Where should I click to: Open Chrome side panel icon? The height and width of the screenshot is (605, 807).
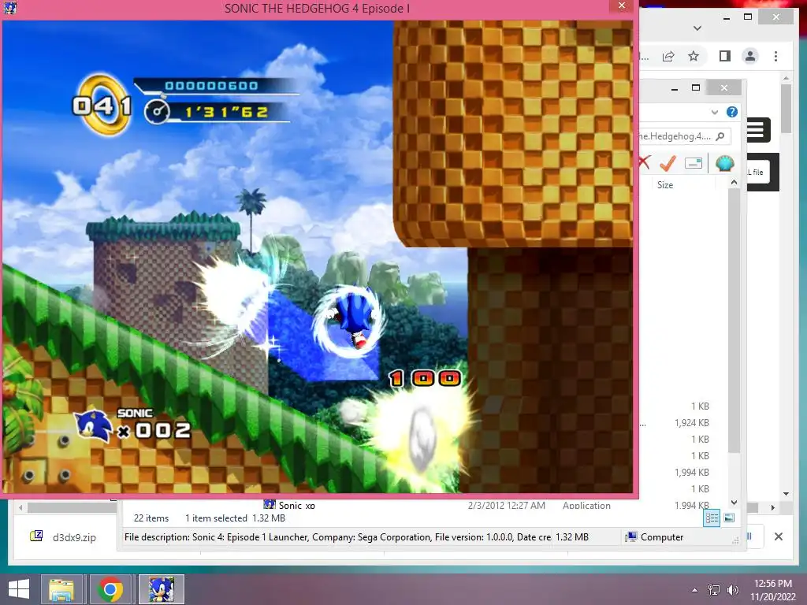click(x=725, y=56)
